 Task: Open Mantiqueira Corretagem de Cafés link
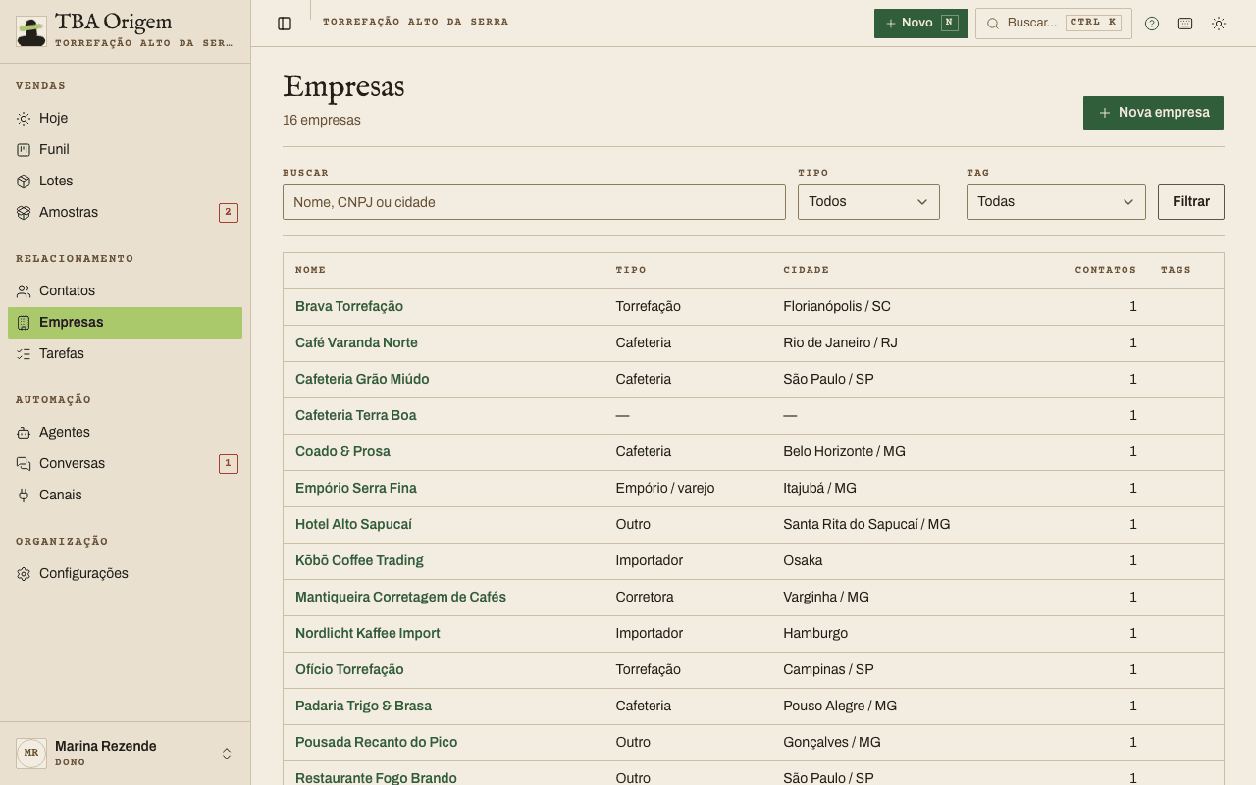[x=400, y=597]
